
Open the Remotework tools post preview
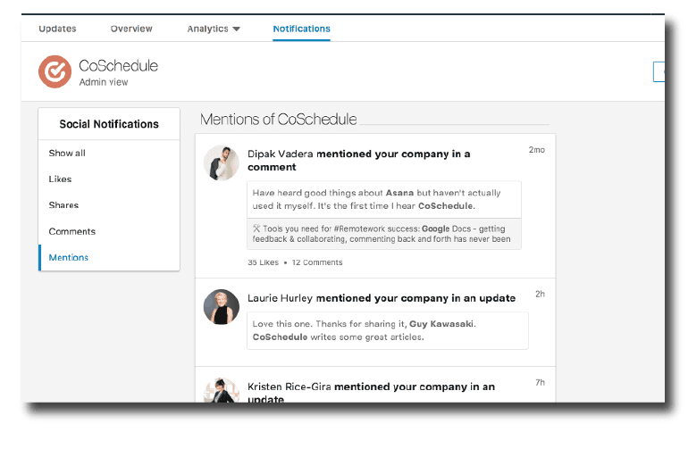(x=384, y=234)
